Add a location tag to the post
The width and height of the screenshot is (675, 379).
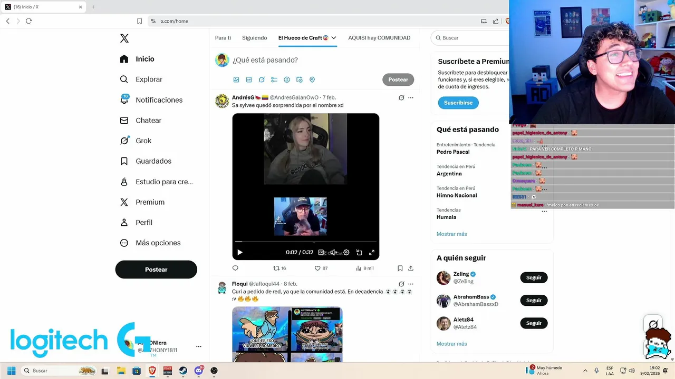click(312, 79)
